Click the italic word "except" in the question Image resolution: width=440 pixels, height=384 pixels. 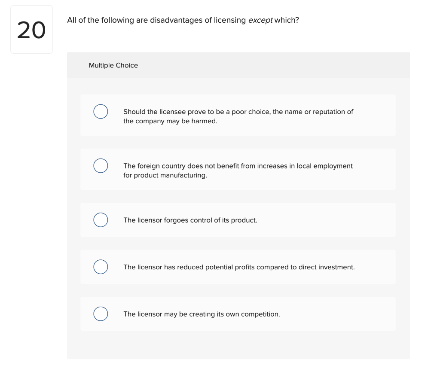(x=260, y=20)
